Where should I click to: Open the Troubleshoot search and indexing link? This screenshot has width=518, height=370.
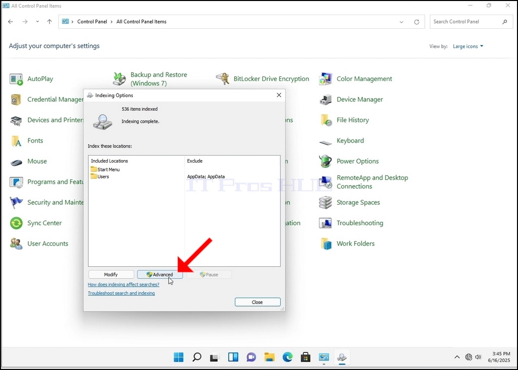point(121,293)
